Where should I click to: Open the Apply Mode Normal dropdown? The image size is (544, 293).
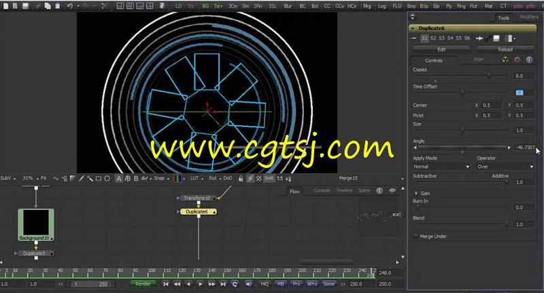[x=441, y=167]
